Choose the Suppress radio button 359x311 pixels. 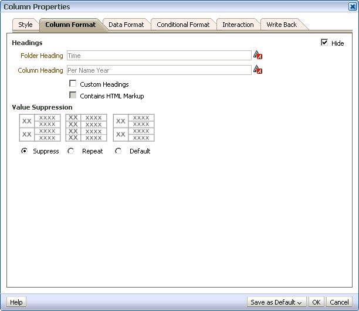(24, 151)
